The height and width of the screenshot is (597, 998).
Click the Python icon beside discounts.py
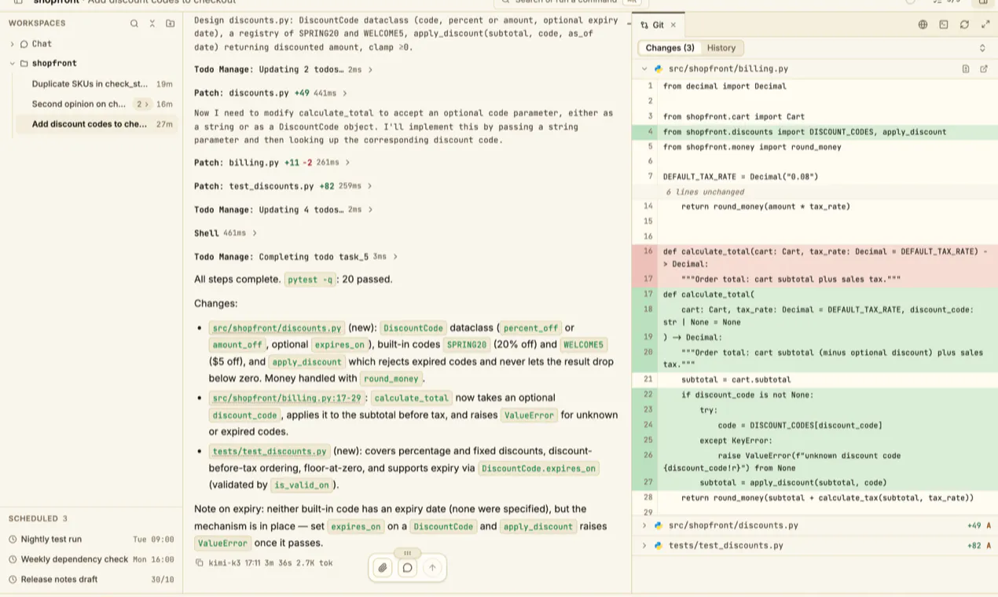[x=659, y=526]
